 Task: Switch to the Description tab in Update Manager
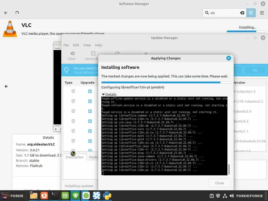click(x=75, y=157)
